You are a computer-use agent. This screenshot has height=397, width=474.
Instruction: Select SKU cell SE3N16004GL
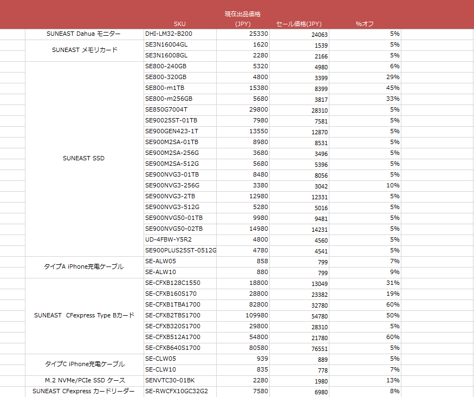click(x=180, y=45)
